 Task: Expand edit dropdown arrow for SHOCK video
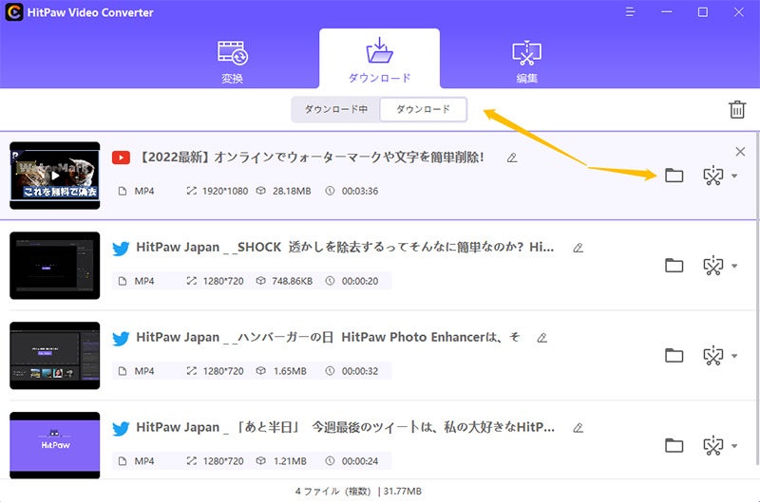[734, 266]
